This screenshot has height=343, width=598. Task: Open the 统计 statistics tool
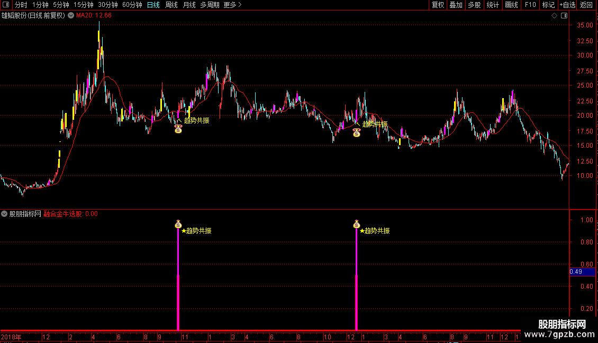[493, 5]
